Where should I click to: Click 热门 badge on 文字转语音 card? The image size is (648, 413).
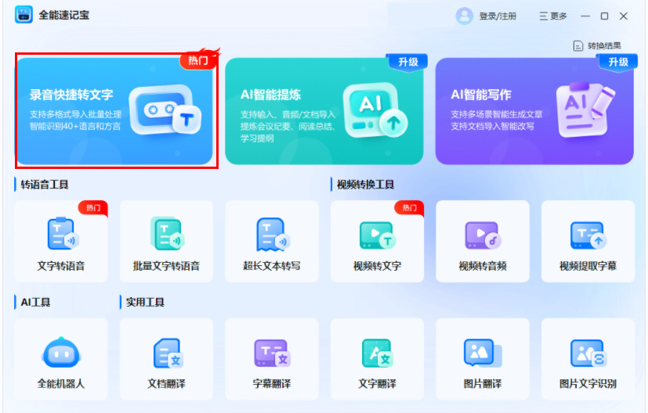point(93,207)
